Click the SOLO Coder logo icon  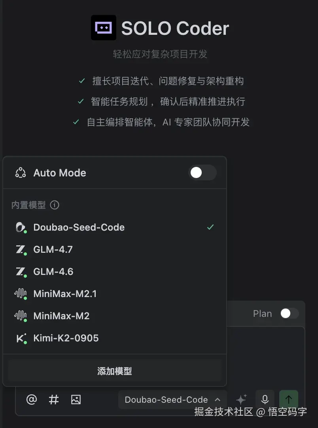(104, 28)
